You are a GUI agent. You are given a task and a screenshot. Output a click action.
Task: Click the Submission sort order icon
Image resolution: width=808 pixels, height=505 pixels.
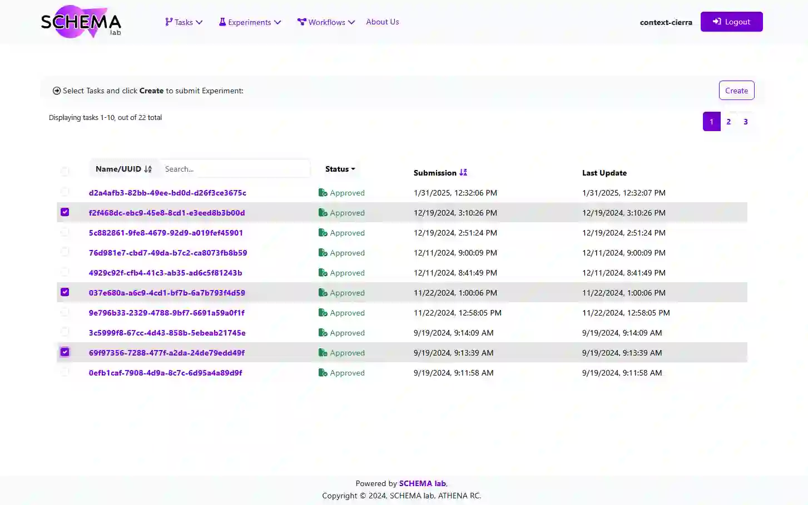[x=463, y=173]
